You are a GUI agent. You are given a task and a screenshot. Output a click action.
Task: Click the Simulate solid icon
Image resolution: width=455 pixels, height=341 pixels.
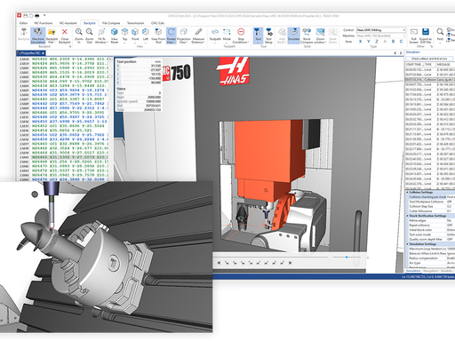point(293,36)
